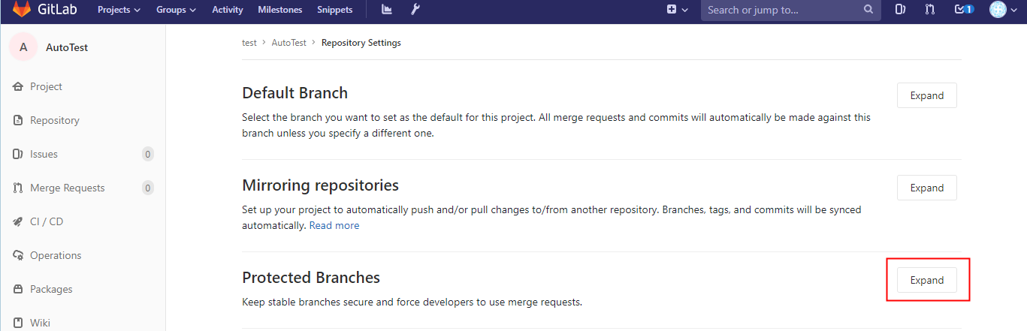
Task: Click the Issues icon in top bar
Action: click(901, 10)
